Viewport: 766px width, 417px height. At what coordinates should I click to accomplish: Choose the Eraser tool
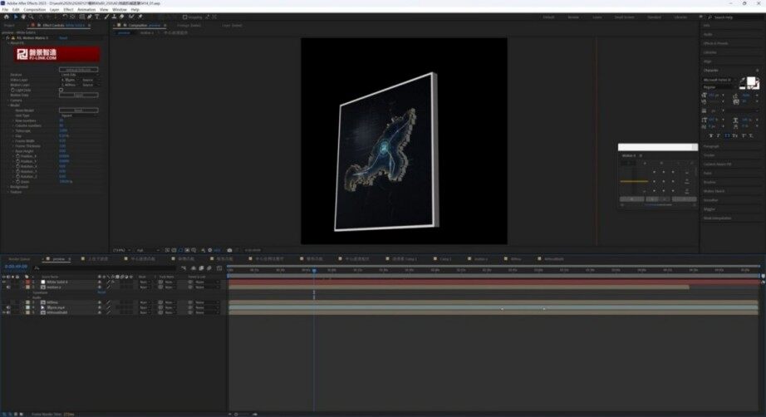tap(121, 17)
